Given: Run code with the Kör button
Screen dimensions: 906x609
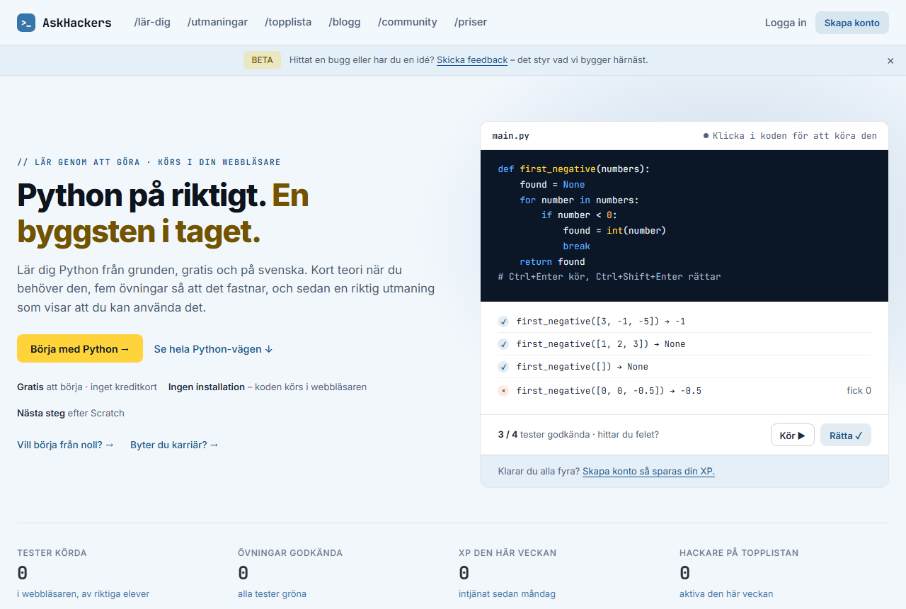Looking at the screenshot, I should 793,435.
